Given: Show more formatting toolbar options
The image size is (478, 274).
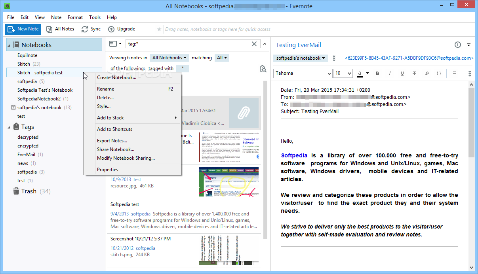Looking at the screenshot, I should coord(470,74).
